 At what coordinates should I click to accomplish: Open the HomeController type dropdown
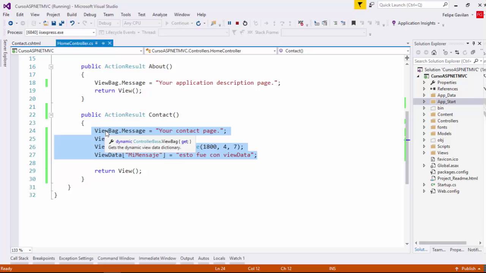[x=275, y=51]
